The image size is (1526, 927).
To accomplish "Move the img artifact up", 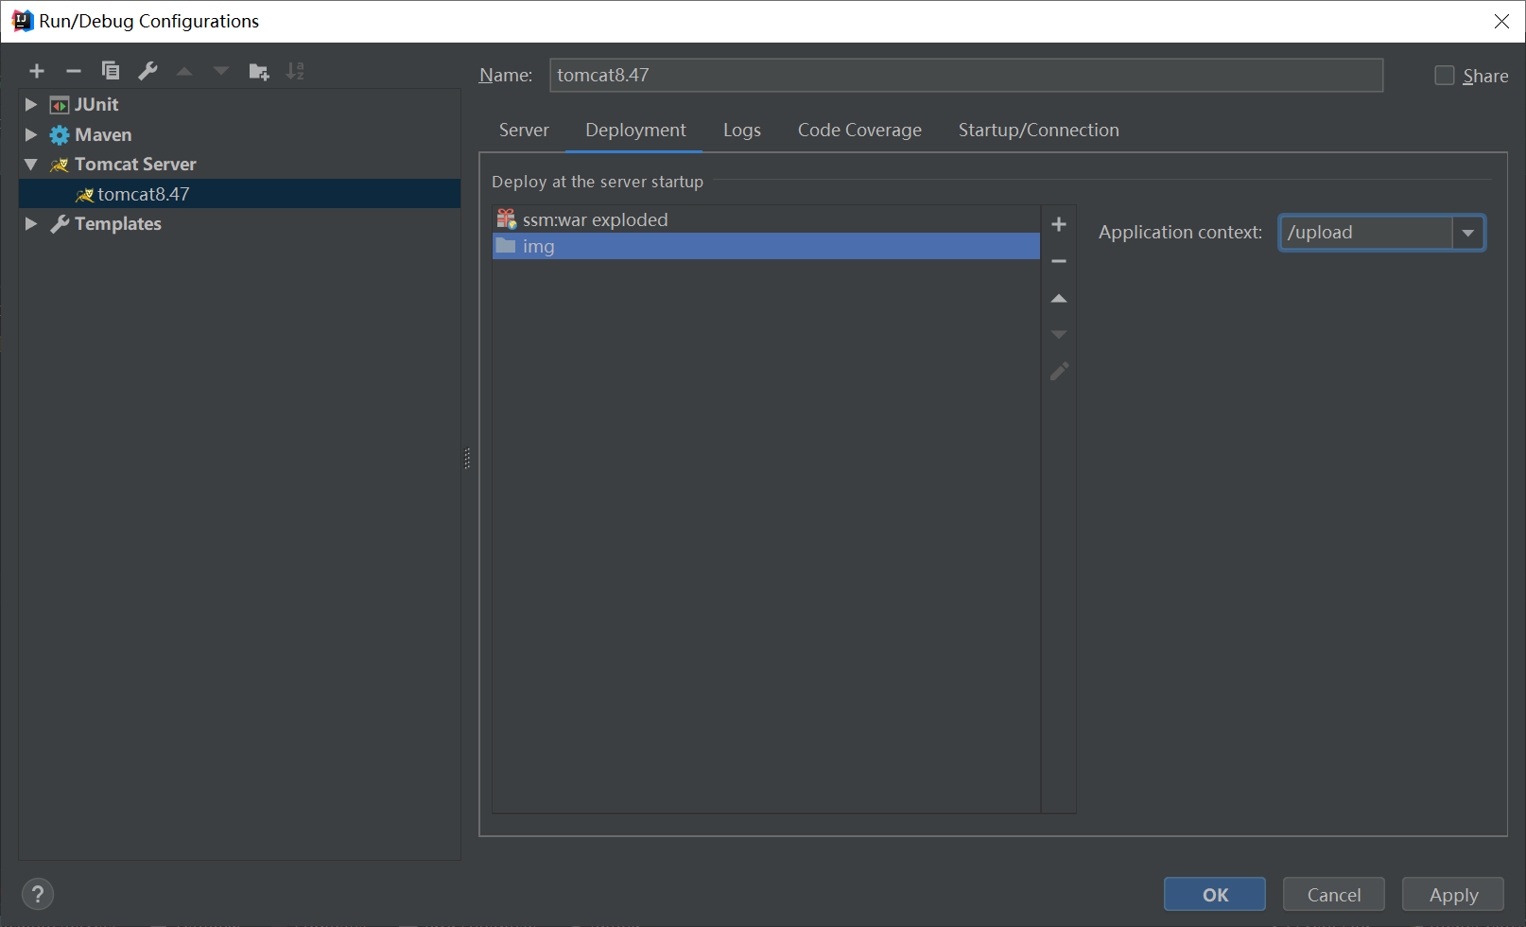I will (x=1058, y=297).
